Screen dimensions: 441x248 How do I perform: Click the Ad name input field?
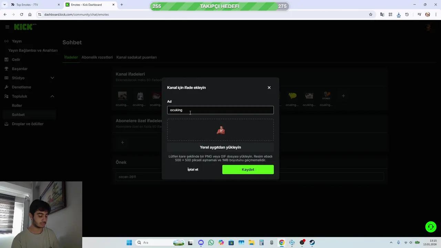(220, 110)
